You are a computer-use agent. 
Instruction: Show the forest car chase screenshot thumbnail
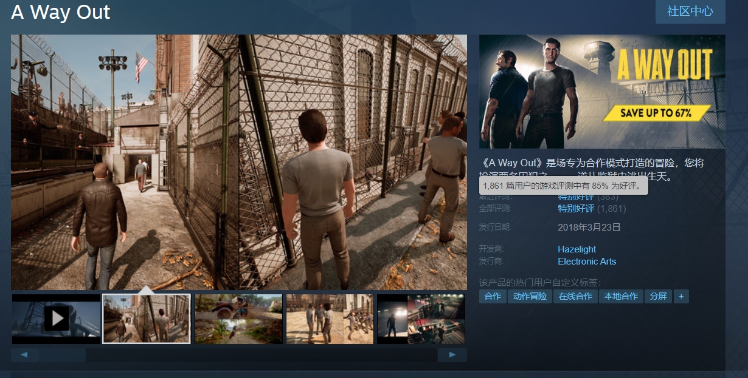tap(238, 319)
